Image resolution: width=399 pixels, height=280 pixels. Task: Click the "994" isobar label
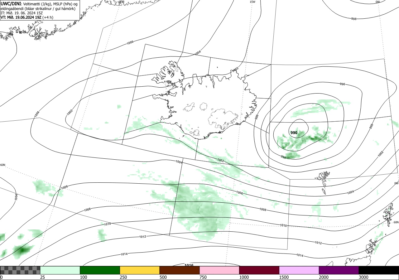pyautogui.click(x=283, y=157)
